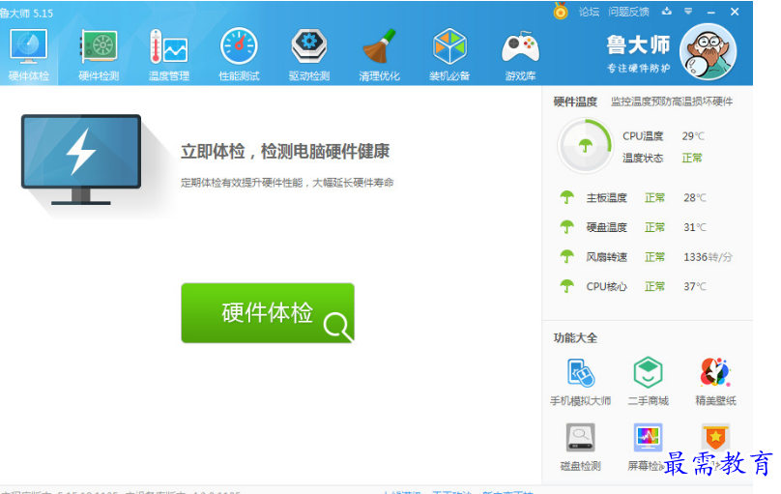Click the umbrella icon beside CPU核心
The image size is (781, 494).
click(x=566, y=286)
